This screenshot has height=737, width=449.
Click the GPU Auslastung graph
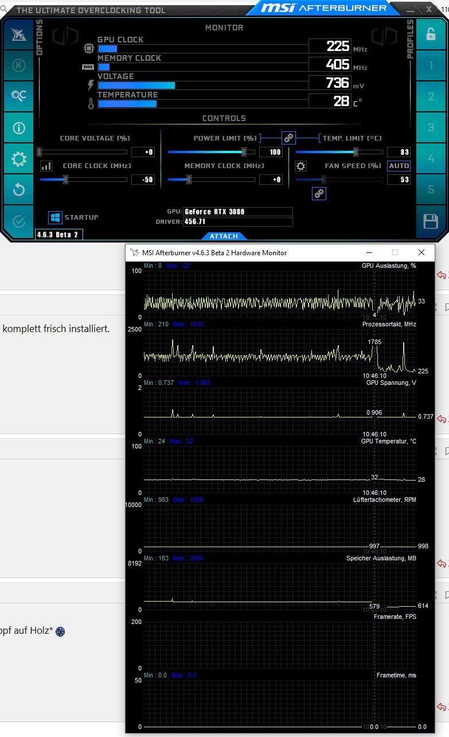pos(281,294)
